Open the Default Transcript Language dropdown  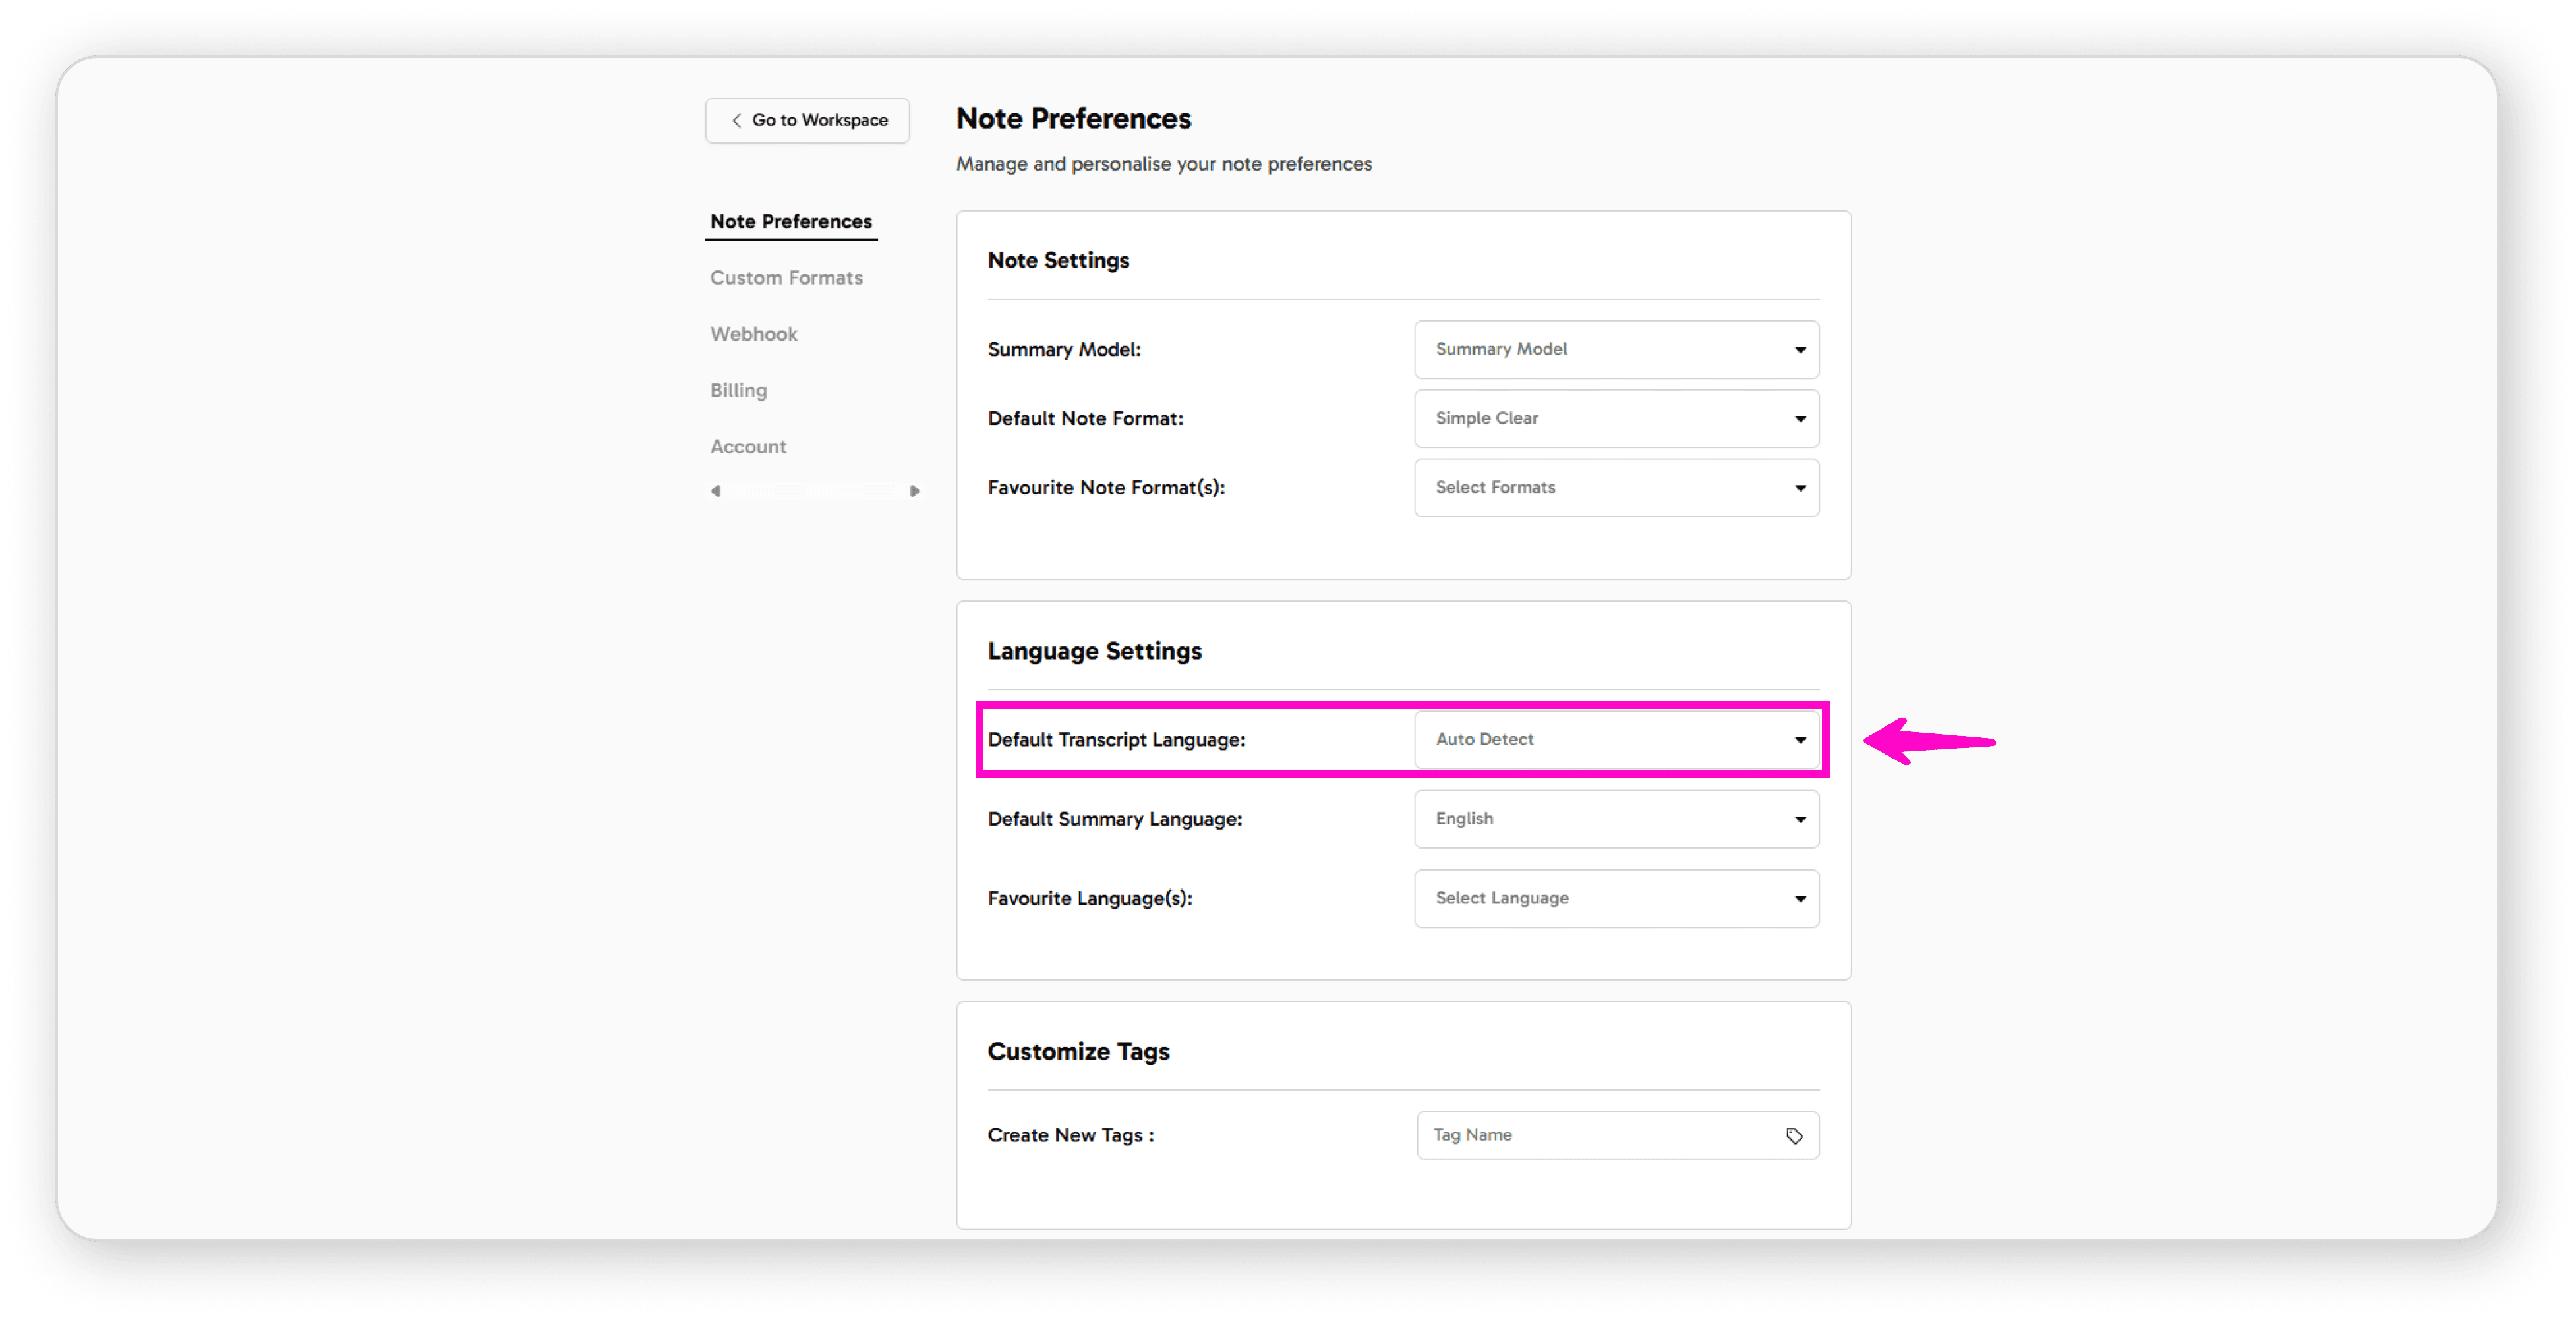pyautogui.click(x=1615, y=740)
